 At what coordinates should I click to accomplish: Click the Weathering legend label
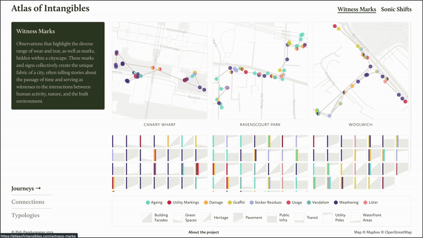tap(349, 203)
